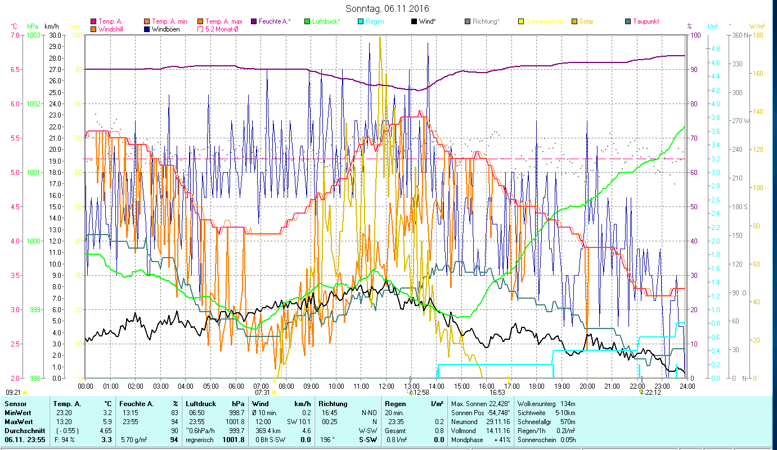Click the Temp. A. min legend swatch
The height and width of the screenshot is (450, 777).
(147, 21)
